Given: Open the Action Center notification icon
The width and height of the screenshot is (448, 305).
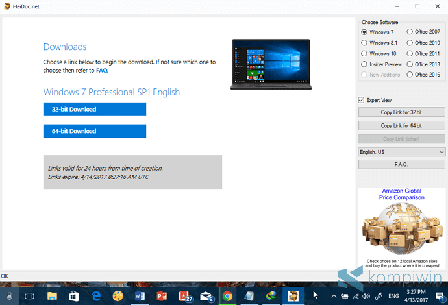Looking at the screenshot, I should (x=440, y=296).
